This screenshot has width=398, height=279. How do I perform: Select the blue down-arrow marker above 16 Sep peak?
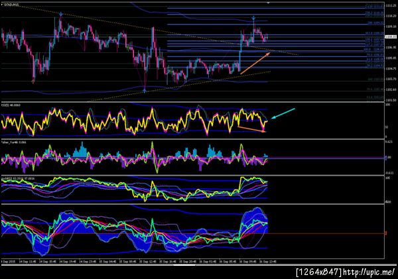pyautogui.click(x=253, y=18)
